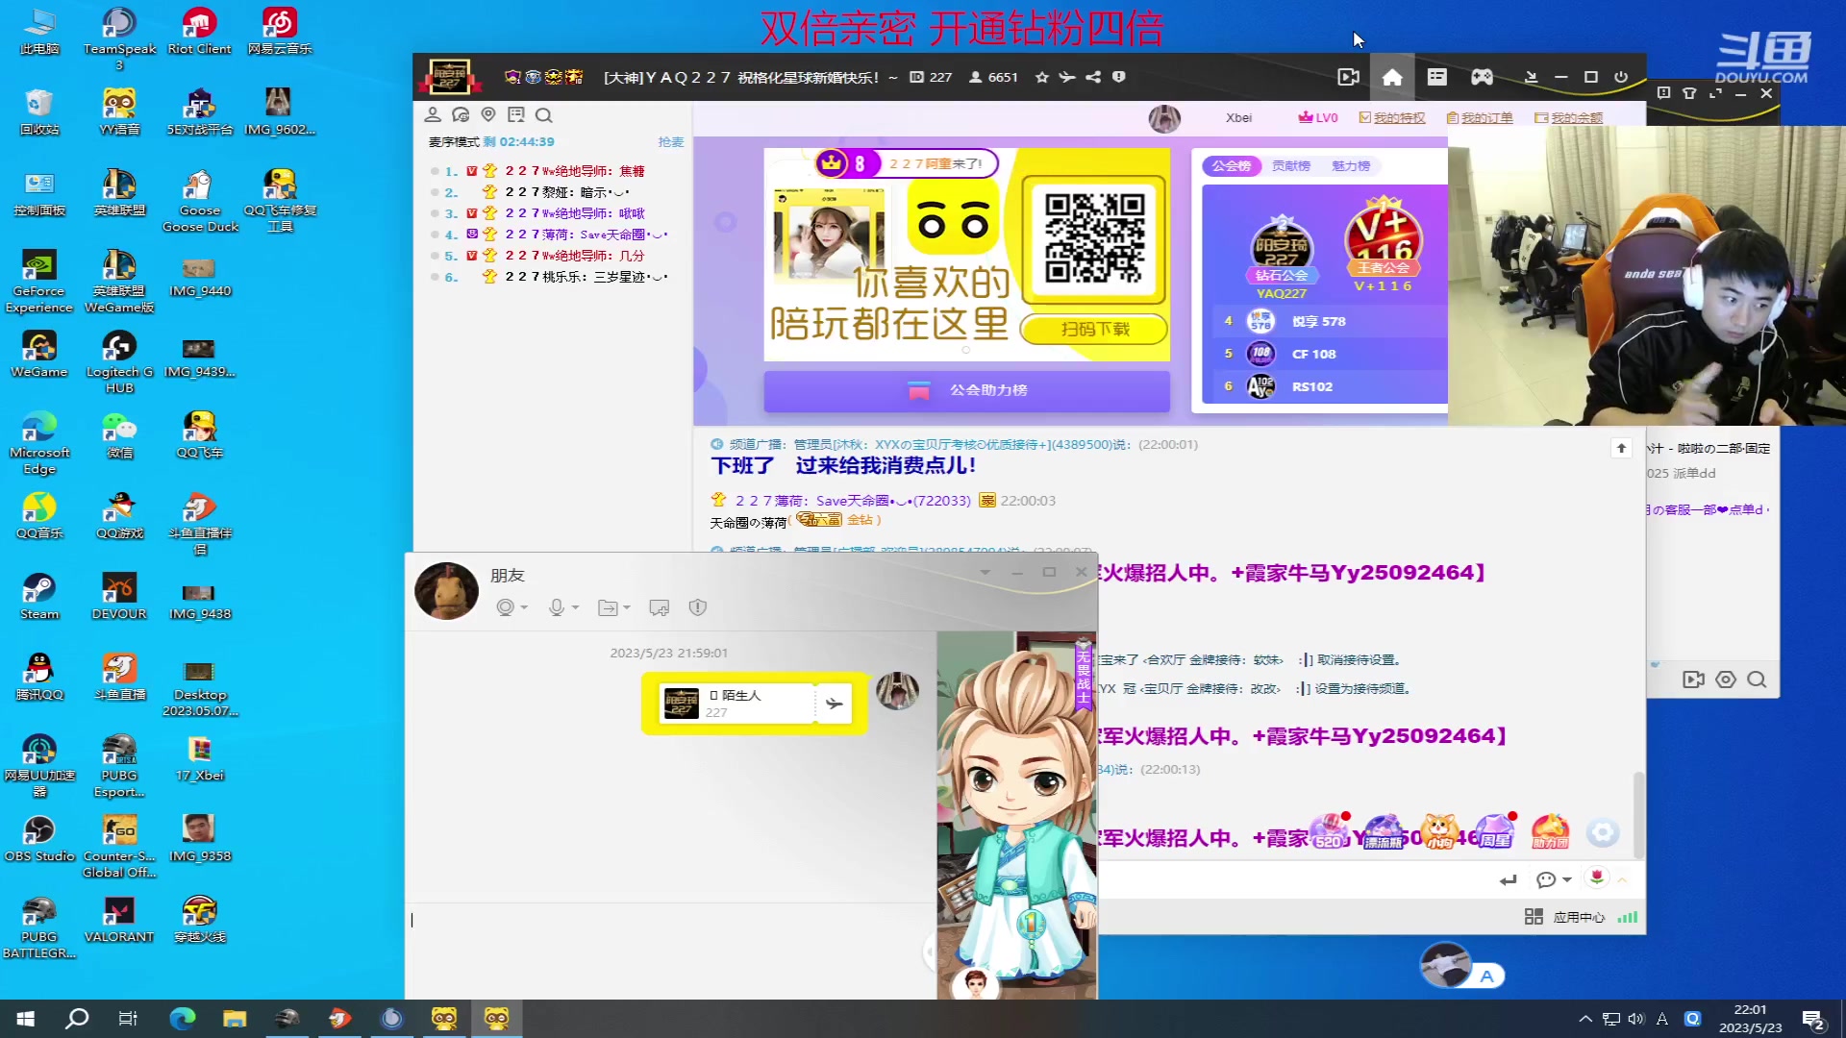
Task: Switch to the 贡献榜 tab
Action: [1290, 165]
